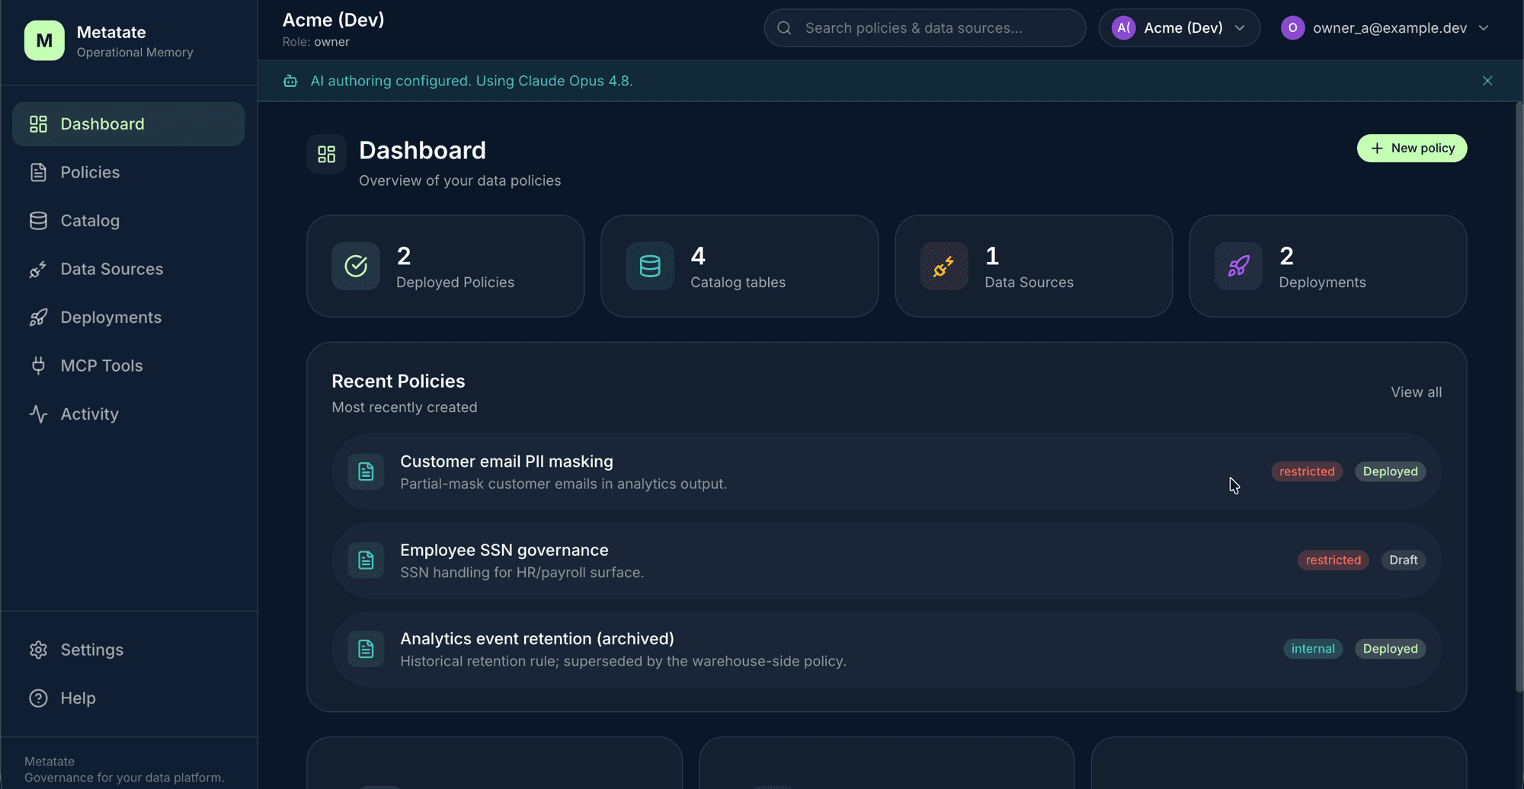The height and width of the screenshot is (789, 1524).
Task: Open Help in the sidebar
Action: point(128,698)
